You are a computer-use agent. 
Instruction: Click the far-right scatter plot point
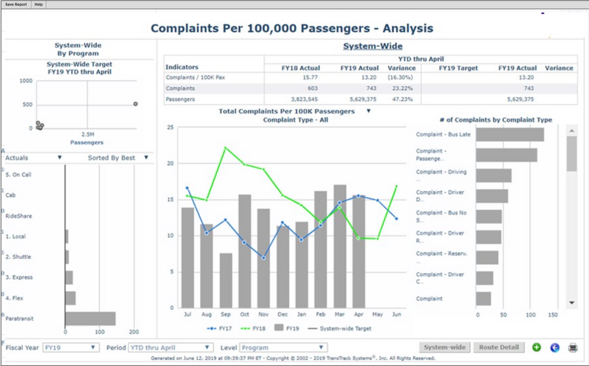point(136,104)
